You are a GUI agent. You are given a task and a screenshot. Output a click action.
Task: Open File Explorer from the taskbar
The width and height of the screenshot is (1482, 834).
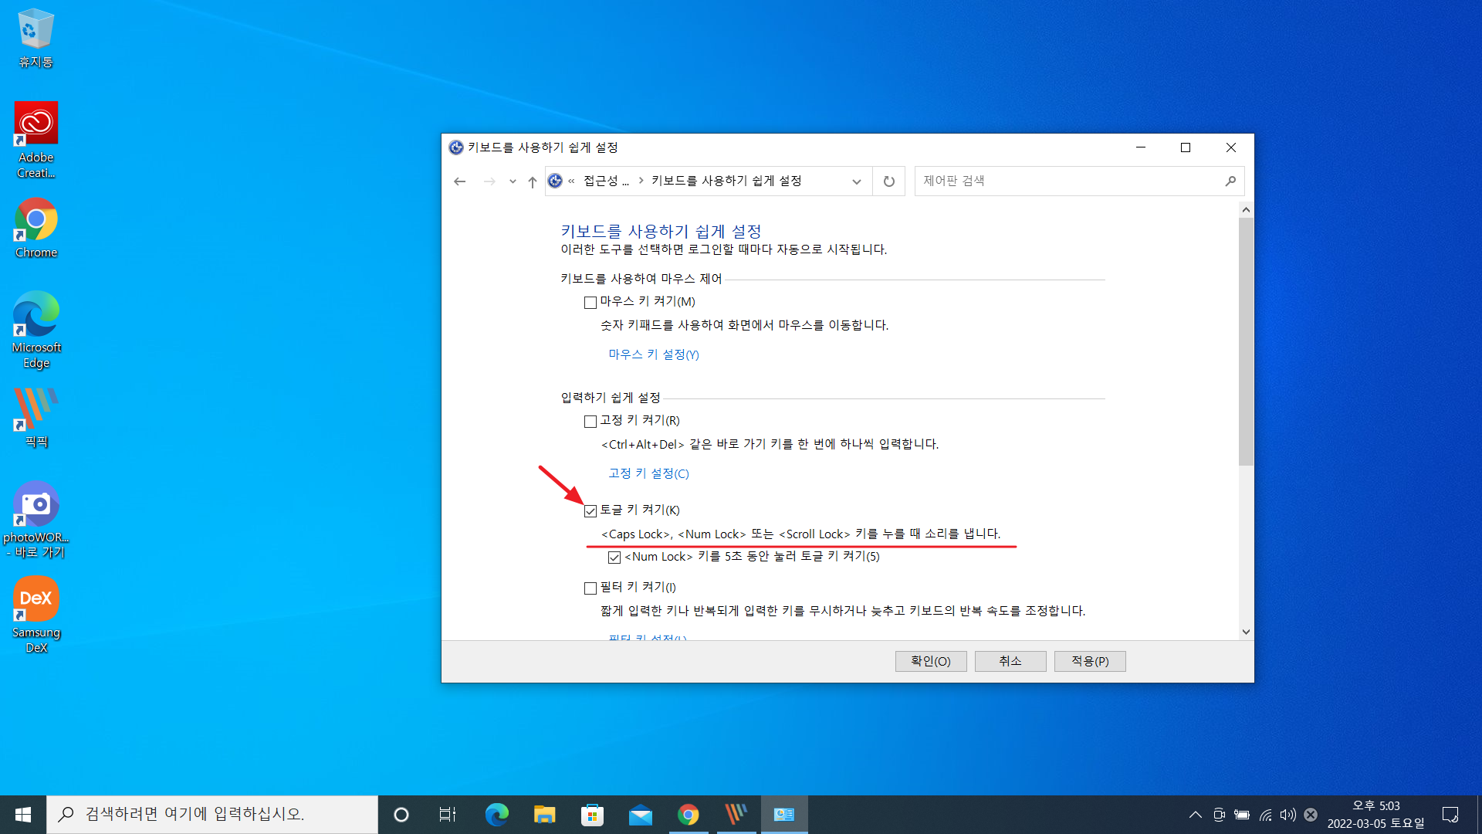[x=544, y=815]
